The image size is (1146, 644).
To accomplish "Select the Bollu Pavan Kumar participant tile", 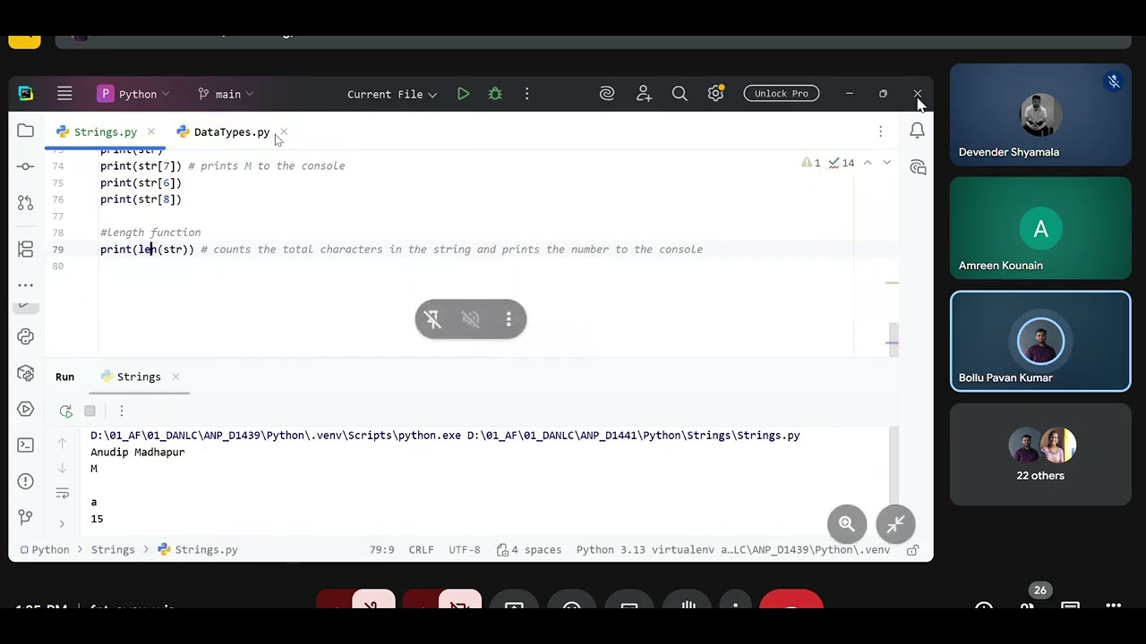I will pyautogui.click(x=1040, y=342).
